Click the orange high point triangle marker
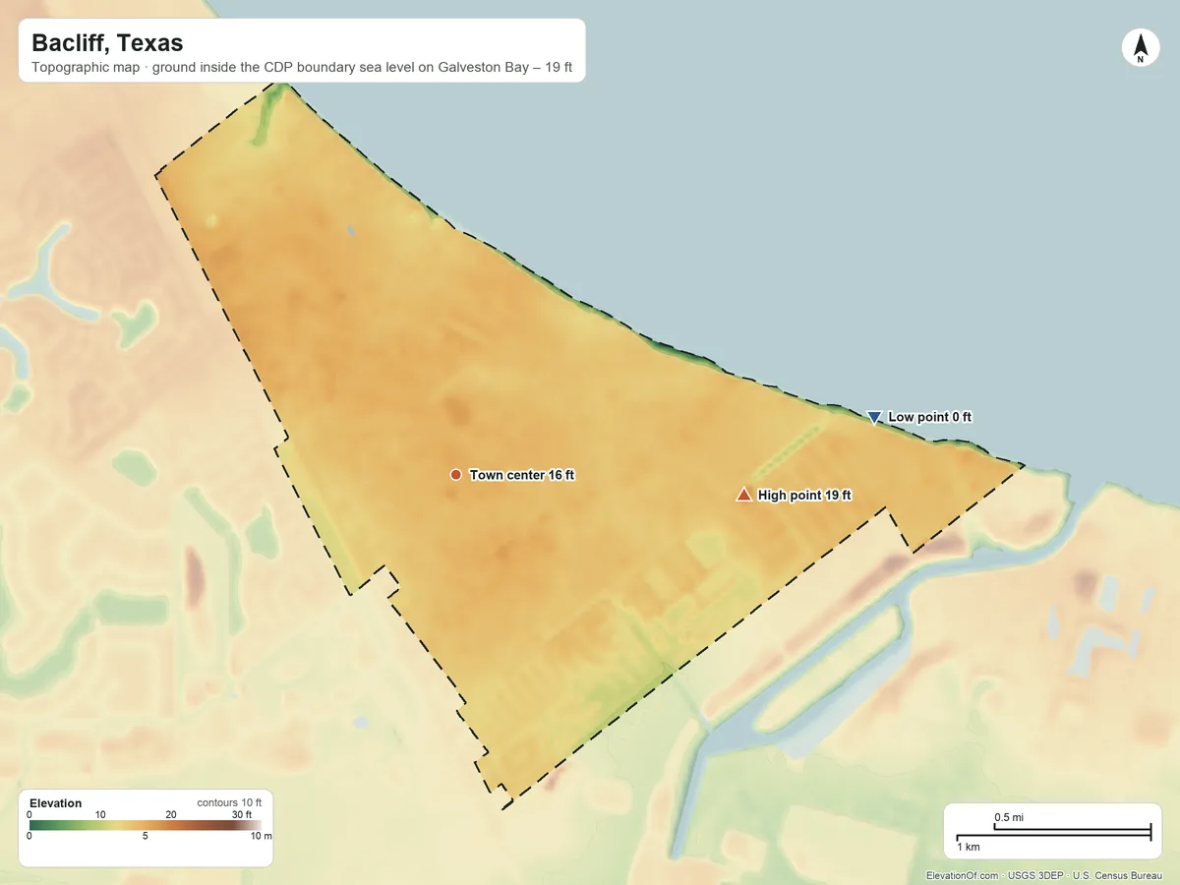 pos(743,495)
